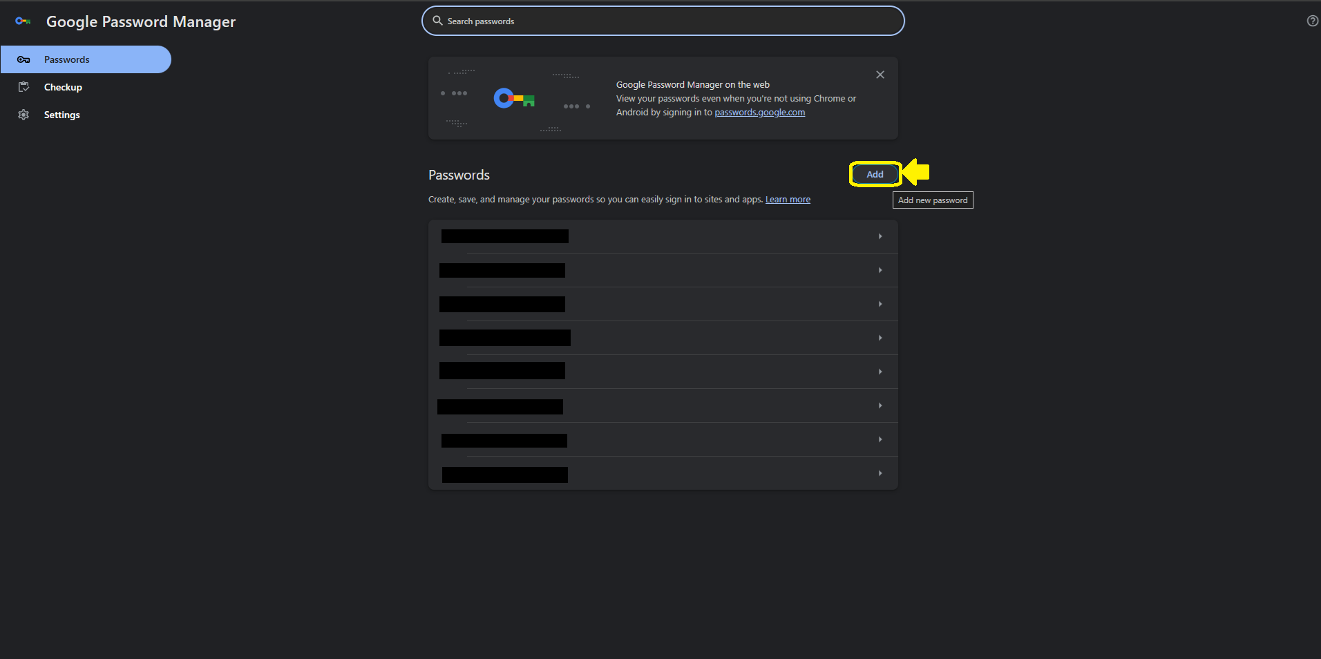The width and height of the screenshot is (1321, 659).
Task: Open the help question mark icon
Action: click(x=1313, y=21)
